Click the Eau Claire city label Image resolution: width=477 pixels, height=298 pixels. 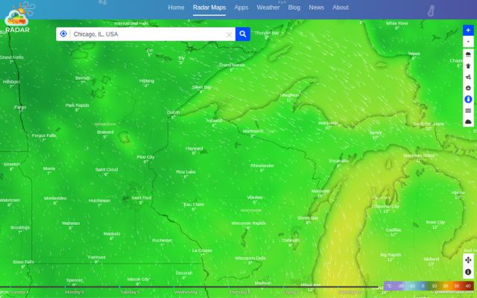click(194, 204)
